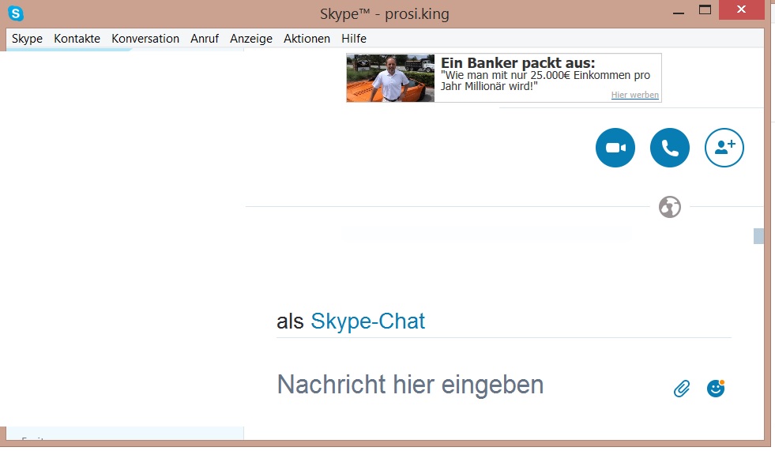Viewport: 775px width, 451px height.
Task: Maximize the Skype window
Action: (x=705, y=10)
